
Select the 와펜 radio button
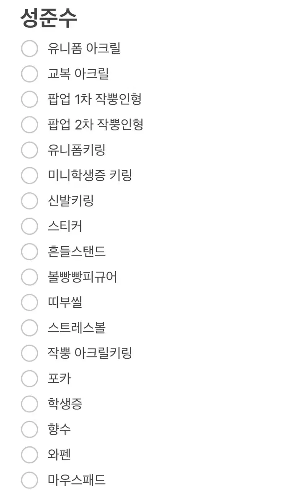pyautogui.click(x=29, y=455)
